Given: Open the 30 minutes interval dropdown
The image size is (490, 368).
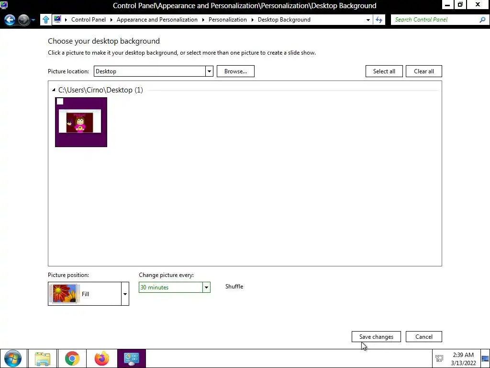Looking at the screenshot, I should 206,287.
